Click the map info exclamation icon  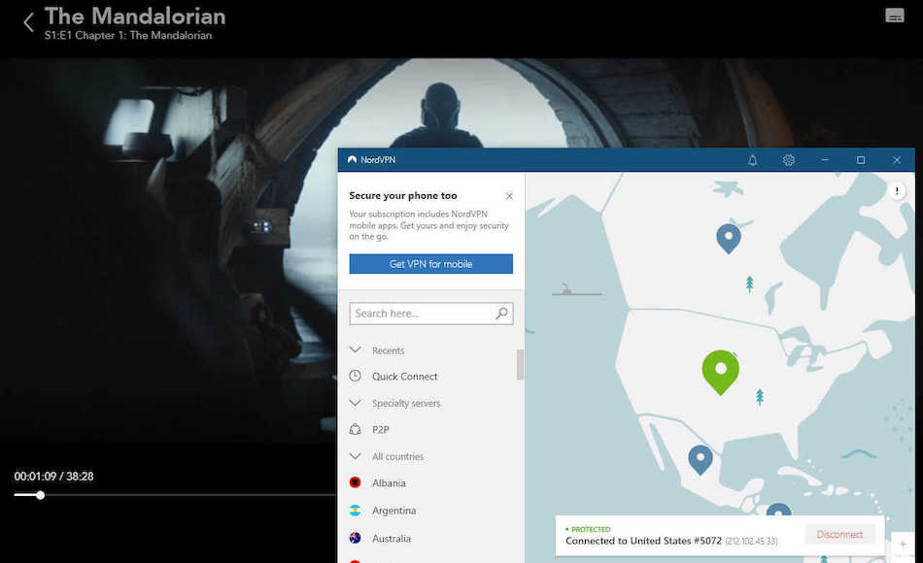click(897, 190)
